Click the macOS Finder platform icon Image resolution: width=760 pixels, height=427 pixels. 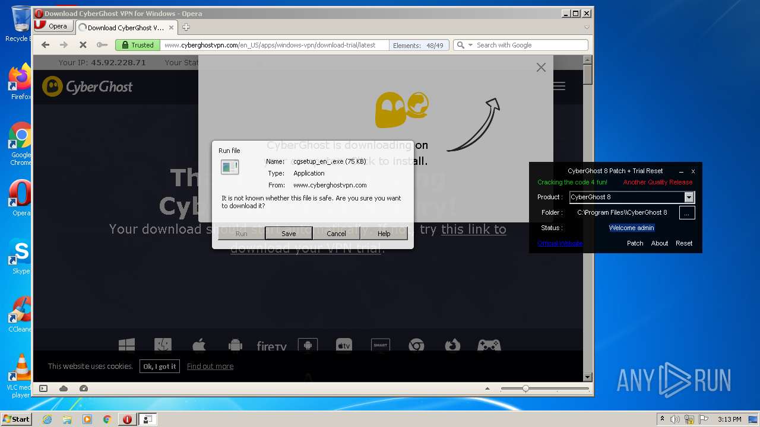point(163,345)
